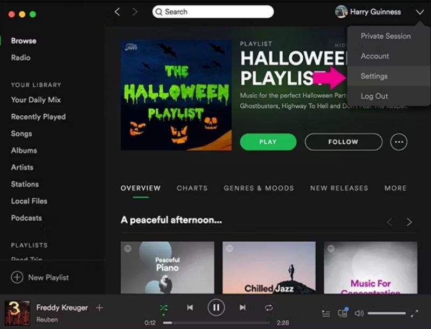Select Private Session from menu
Image resolution: width=431 pixels, height=329 pixels.
(x=386, y=36)
